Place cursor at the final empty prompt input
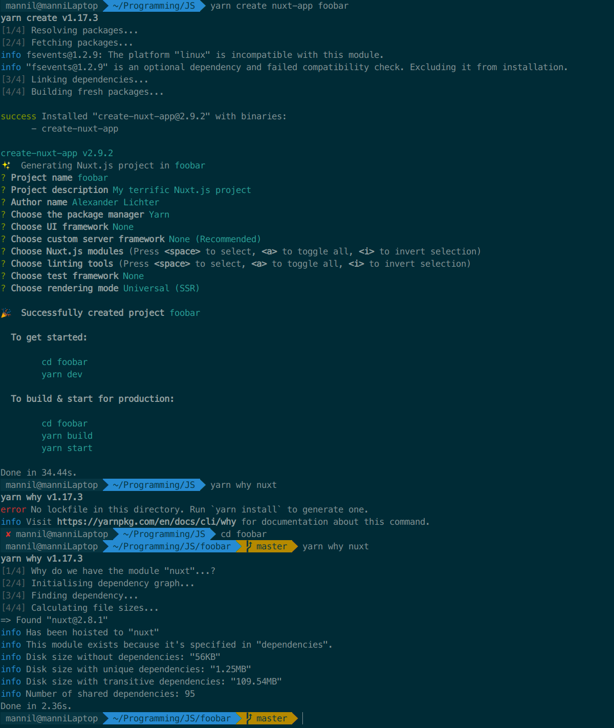 (x=304, y=718)
